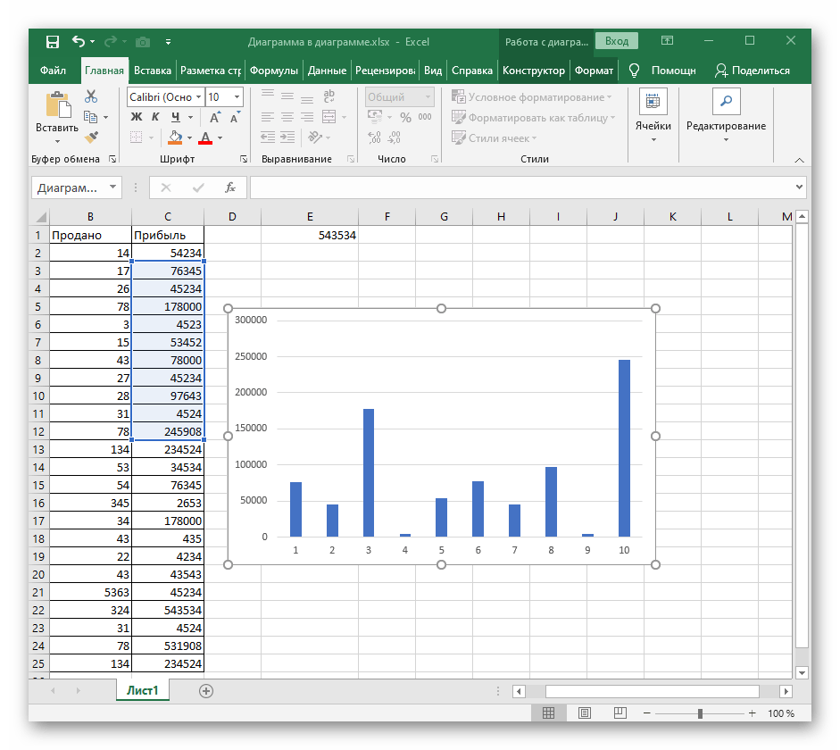This screenshot has width=840, height=750.
Task: Switch to the Конструктор tab
Action: click(x=533, y=71)
